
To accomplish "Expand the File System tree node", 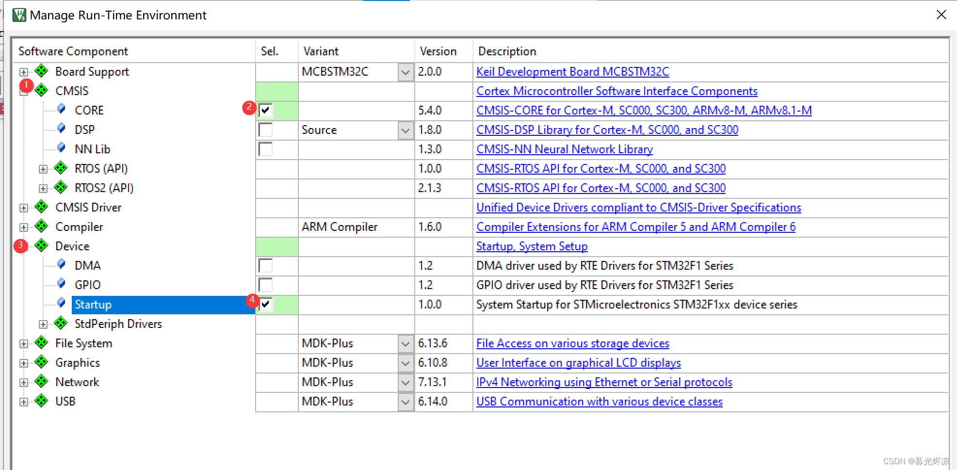I will (x=23, y=344).
